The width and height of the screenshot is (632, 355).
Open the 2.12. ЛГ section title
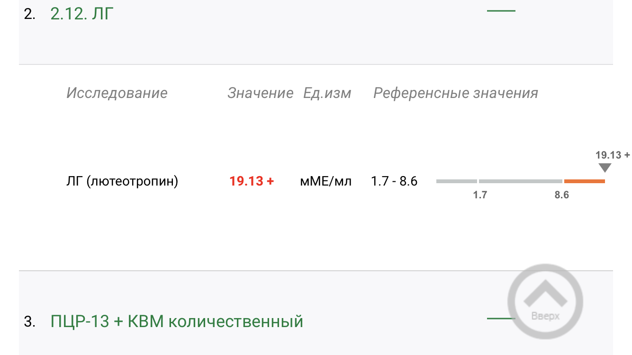coord(82,14)
